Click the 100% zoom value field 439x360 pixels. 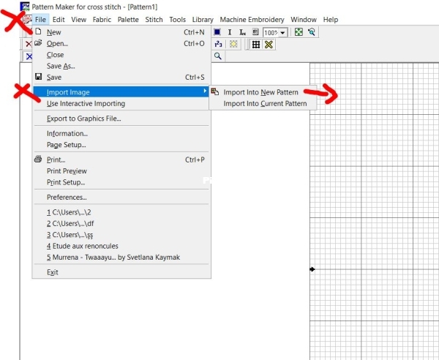point(271,33)
